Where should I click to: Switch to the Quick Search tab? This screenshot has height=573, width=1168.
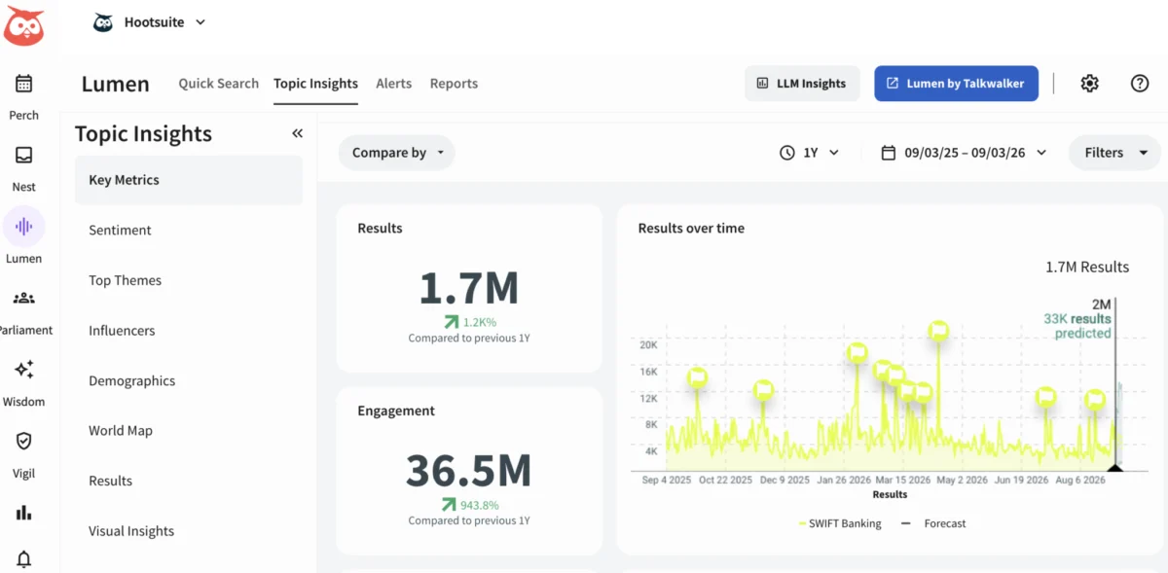[218, 84]
